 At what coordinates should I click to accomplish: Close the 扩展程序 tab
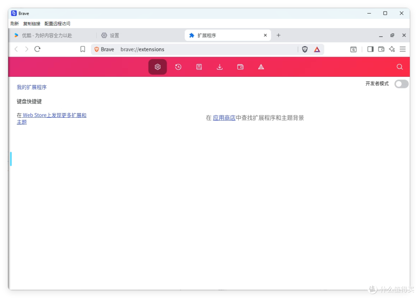pos(265,35)
